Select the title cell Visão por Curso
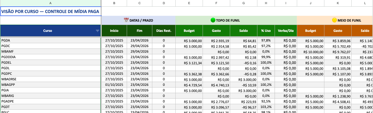The width and height of the screenshot is (373, 113). pyautogui.click(x=51, y=11)
